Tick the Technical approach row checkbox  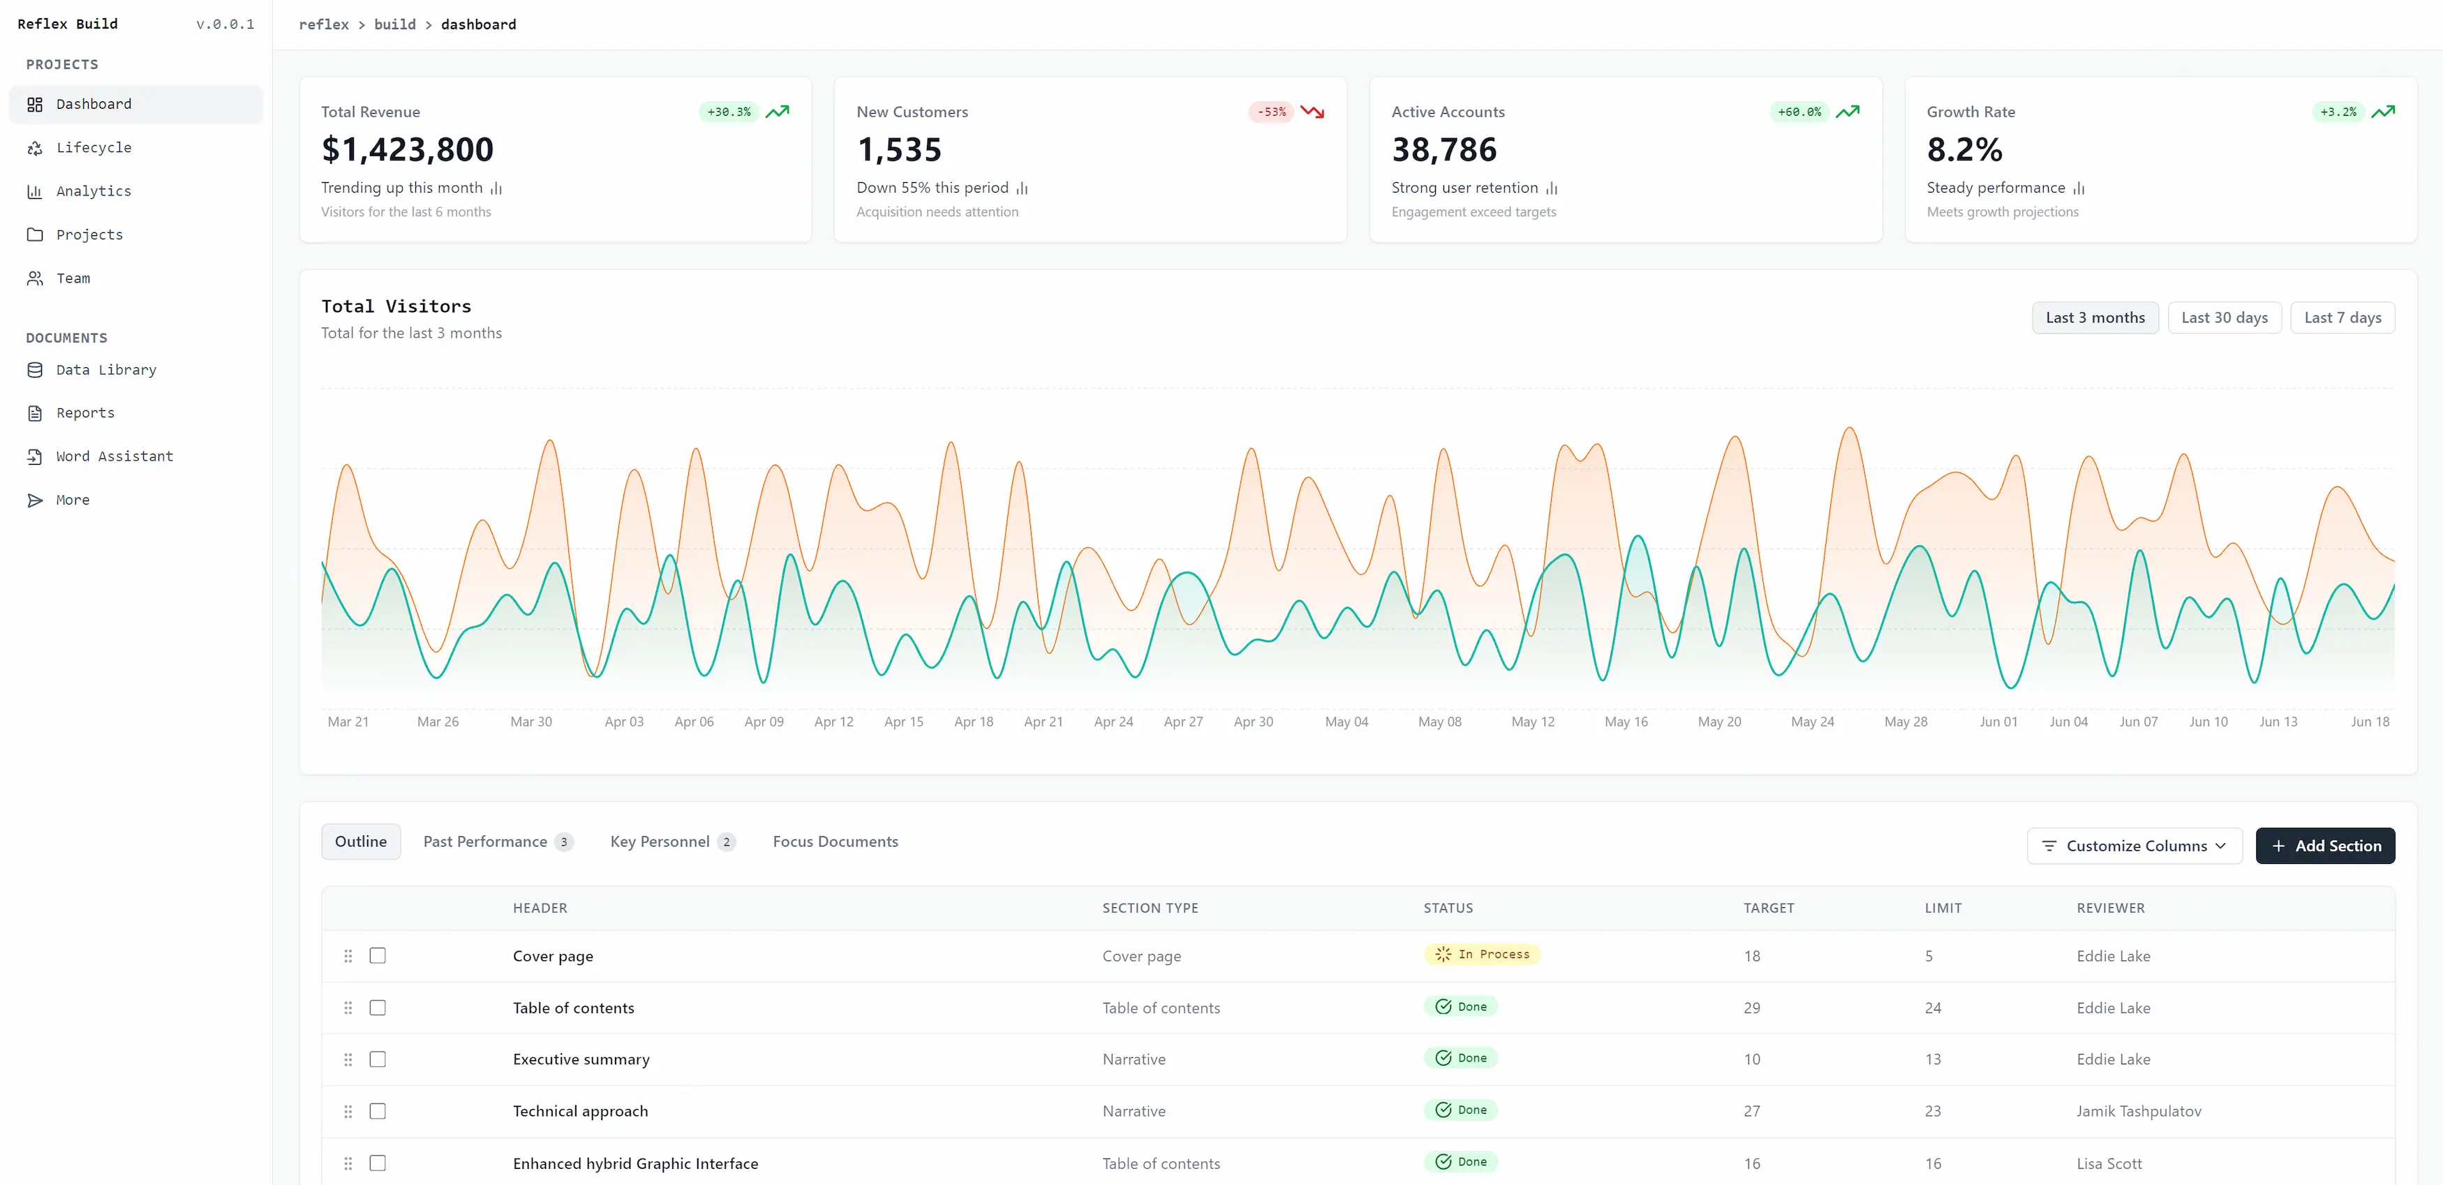click(x=378, y=1111)
